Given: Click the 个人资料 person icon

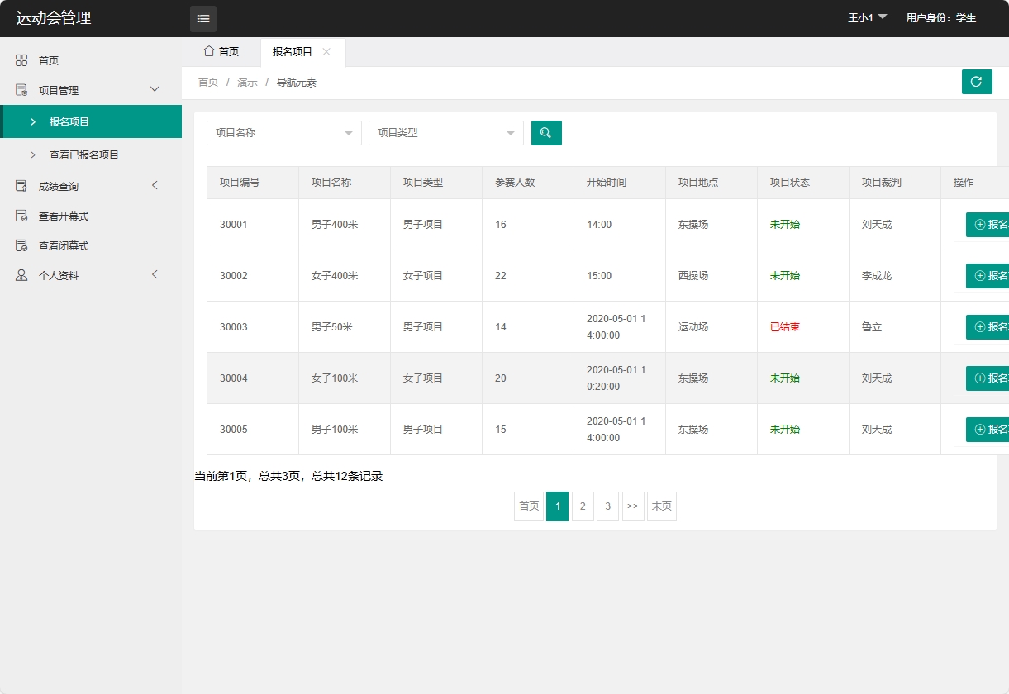Looking at the screenshot, I should [x=20, y=274].
